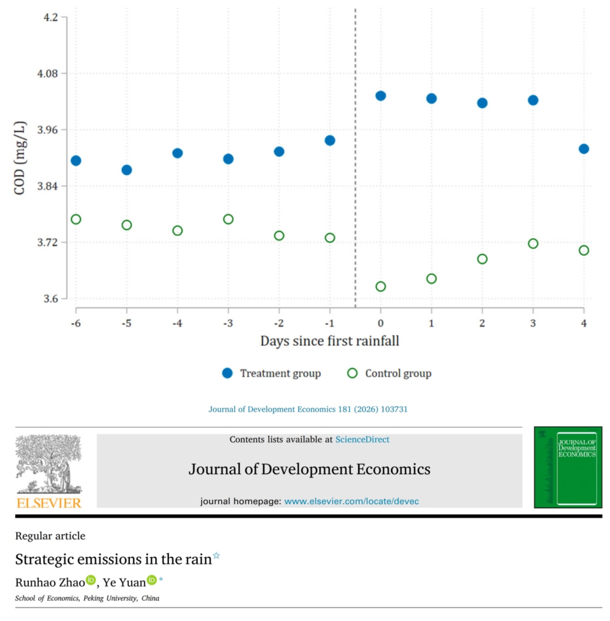
Task: Click the Journal of Development Economics heading
Action: (x=309, y=469)
